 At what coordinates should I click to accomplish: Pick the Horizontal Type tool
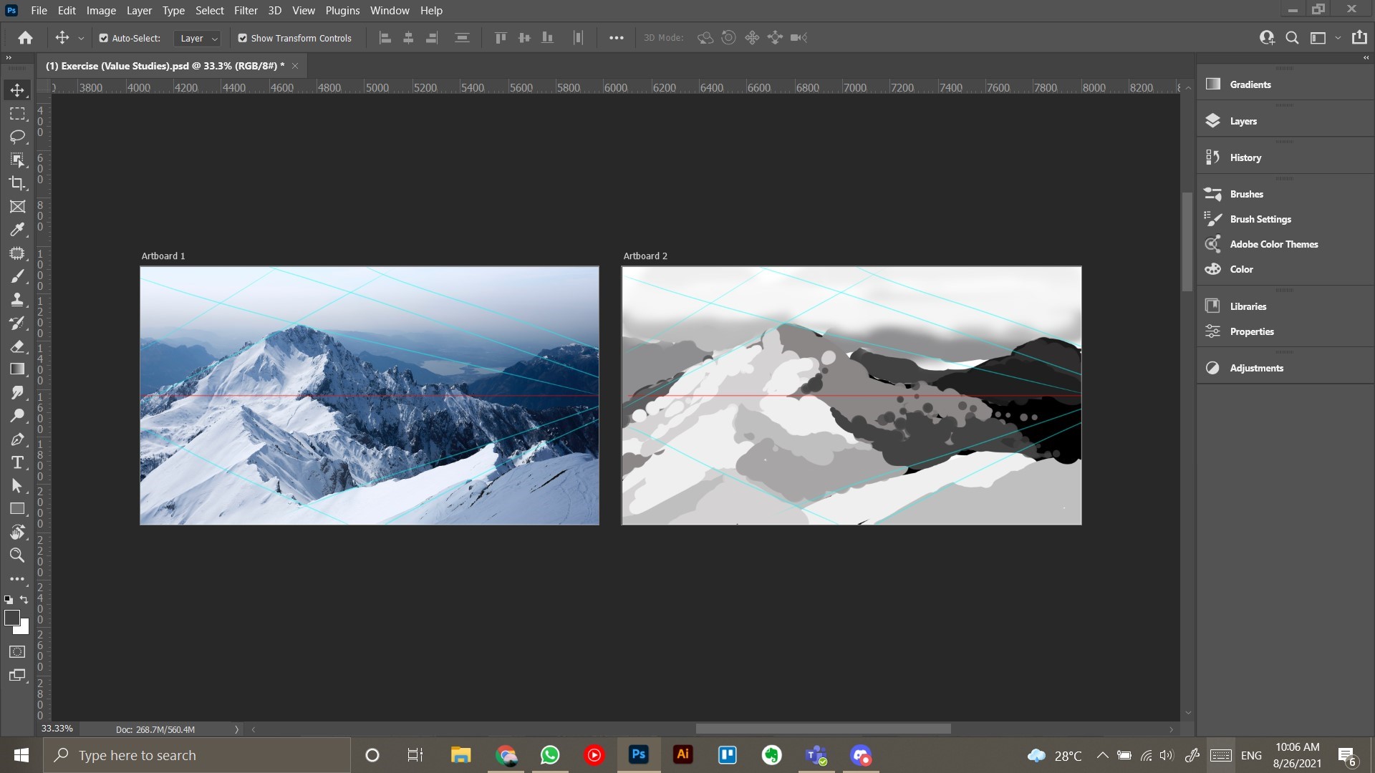[17, 462]
